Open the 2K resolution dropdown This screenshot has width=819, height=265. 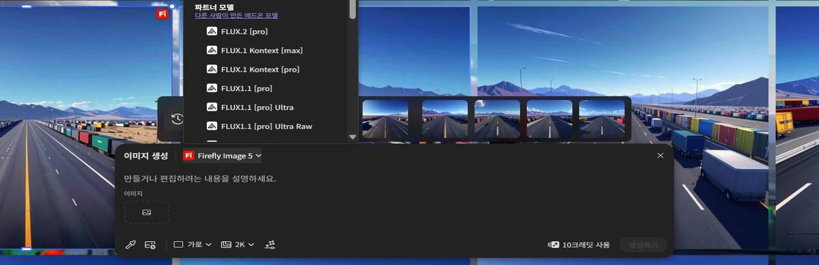(238, 245)
